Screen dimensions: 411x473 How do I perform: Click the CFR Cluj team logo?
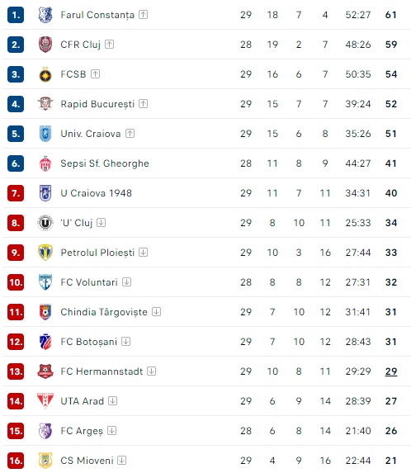(45, 45)
